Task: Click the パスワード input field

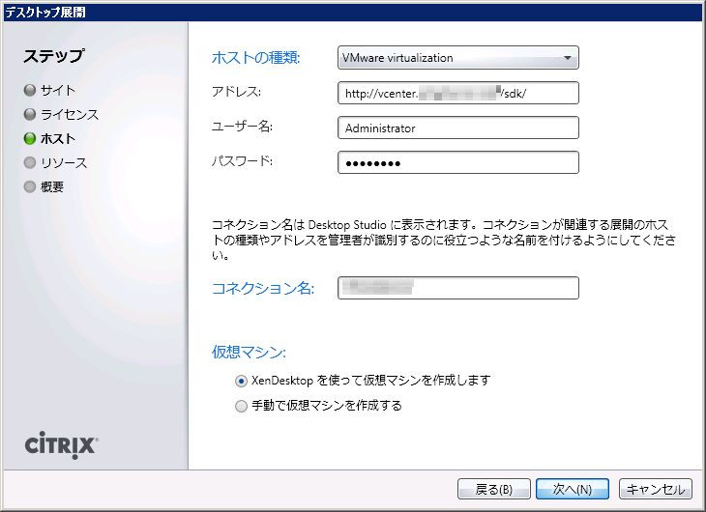Action: [457, 162]
